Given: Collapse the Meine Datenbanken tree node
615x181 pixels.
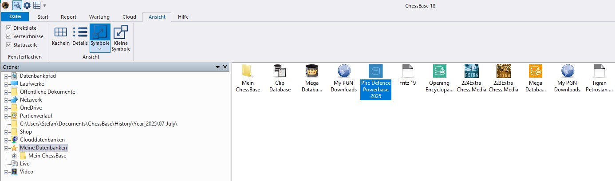Looking at the screenshot, I should click(x=6, y=148).
